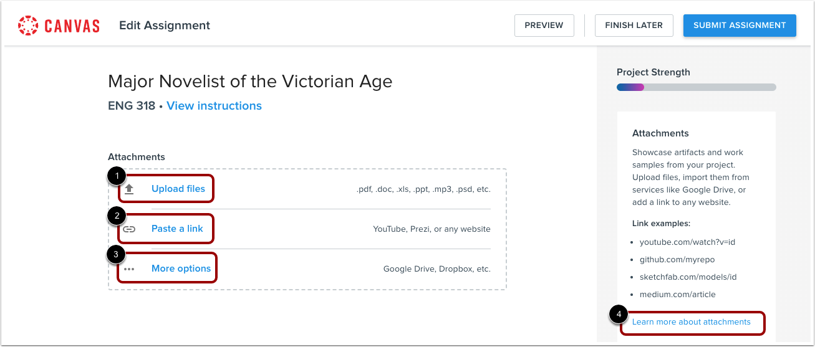Click the chain link icon
Image resolution: width=815 pixels, height=347 pixels.
click(129, 229)
